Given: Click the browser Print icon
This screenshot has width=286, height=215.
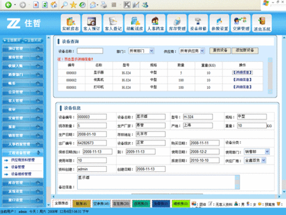Looking at the screenshot, I should pyautogui.click(x=104, y=5).
